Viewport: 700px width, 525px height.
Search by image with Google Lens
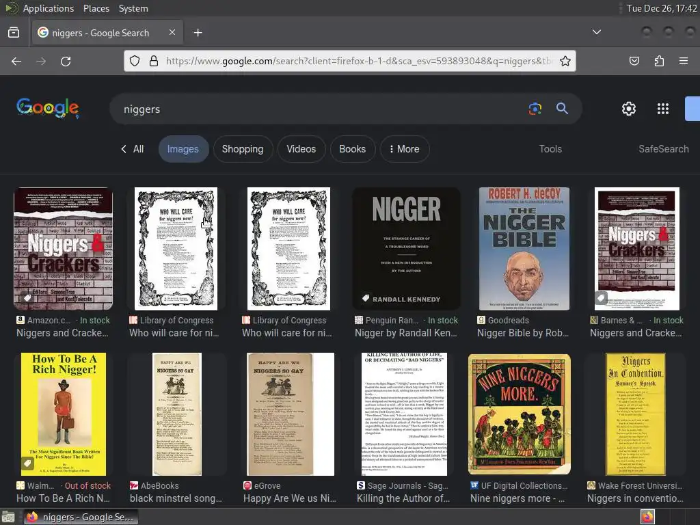click(535, 109)
